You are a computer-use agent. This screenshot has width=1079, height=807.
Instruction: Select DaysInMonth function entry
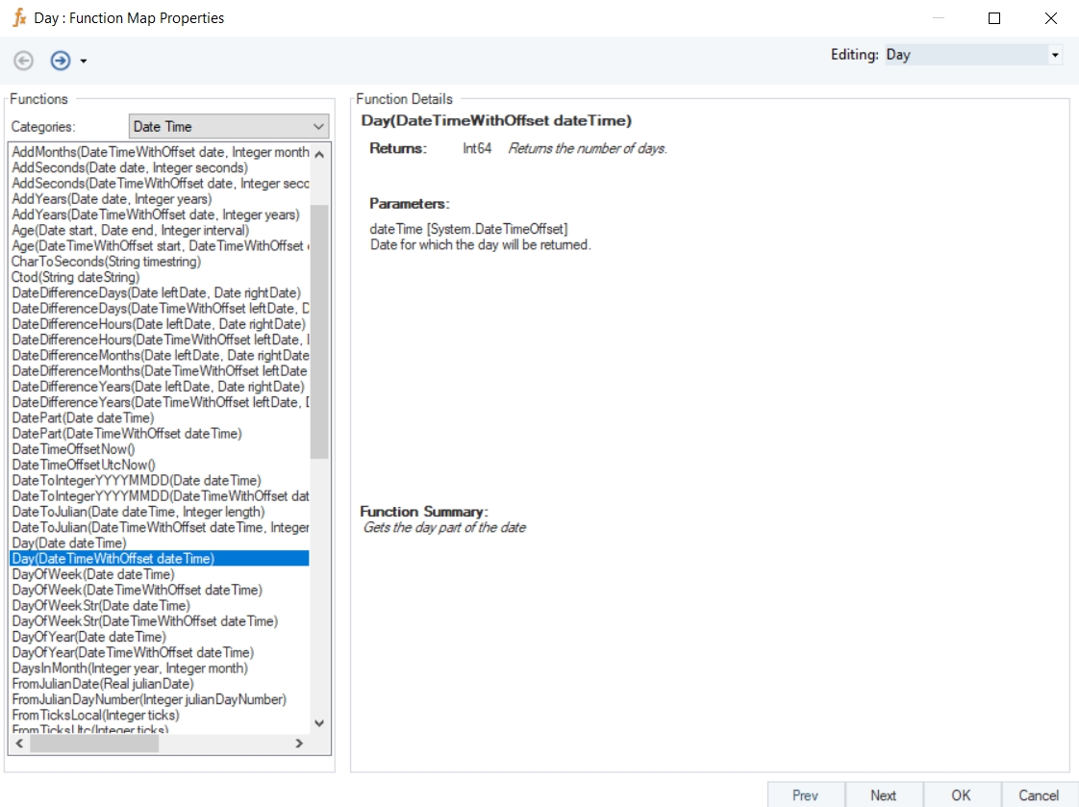[130, 668]
